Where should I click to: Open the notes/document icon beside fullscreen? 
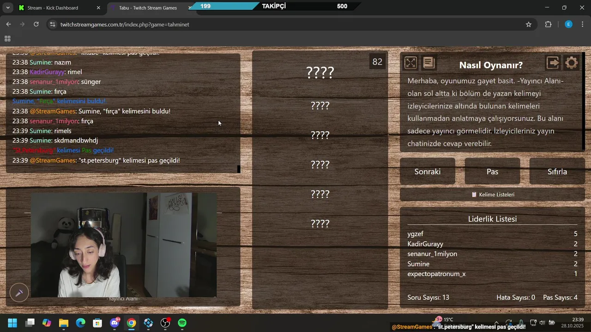click(429, 63)
